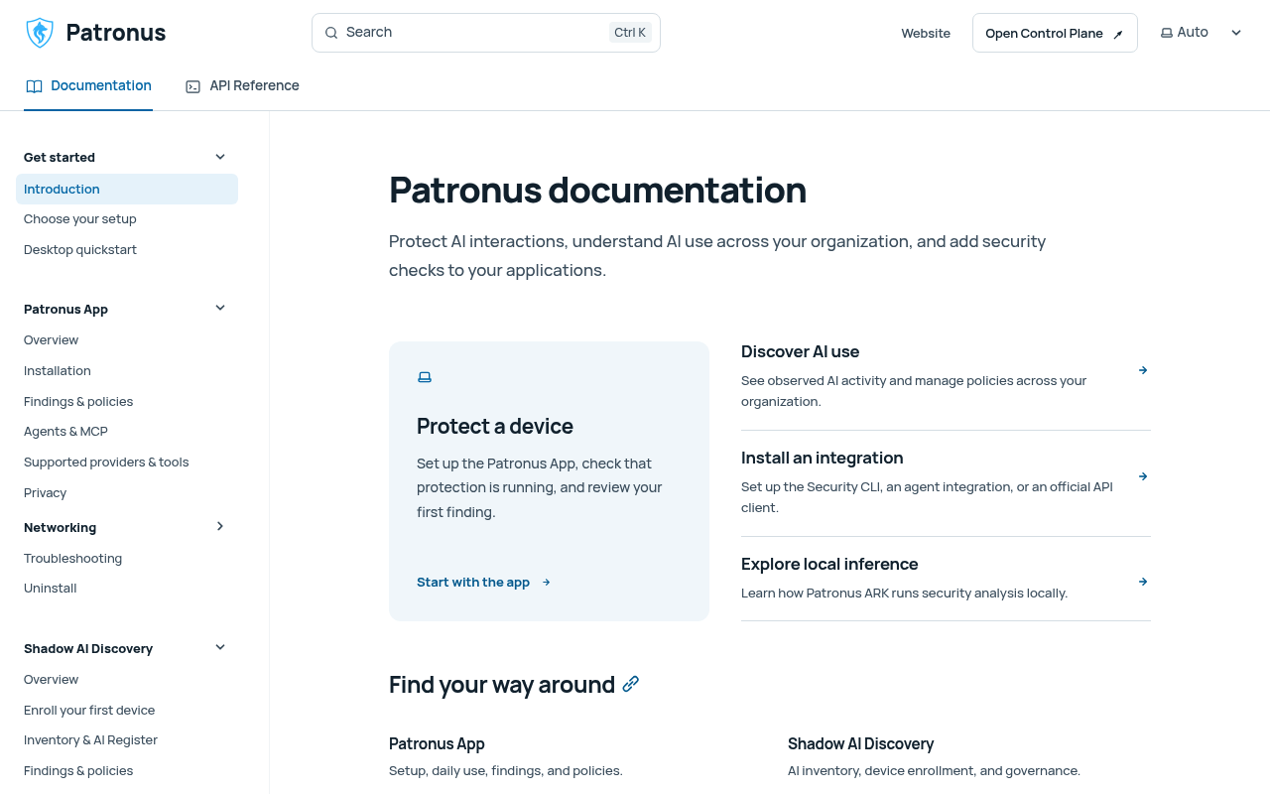Open the Explore local inference card title

click(829, 564)
